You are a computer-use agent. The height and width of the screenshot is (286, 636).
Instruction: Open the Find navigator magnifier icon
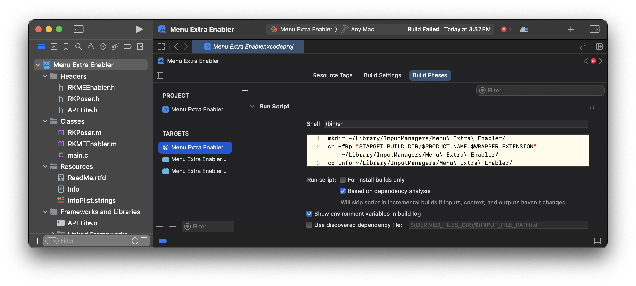[x=78, y=46]
